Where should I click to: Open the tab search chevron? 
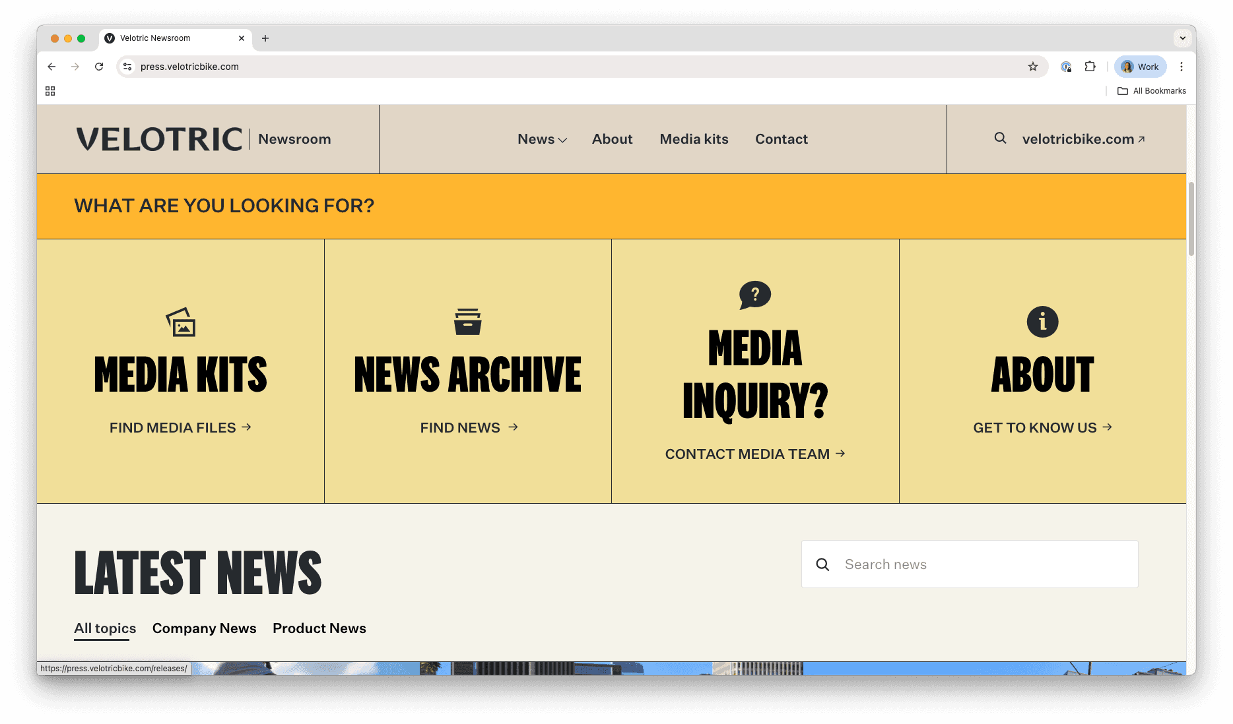[1182, 38]
